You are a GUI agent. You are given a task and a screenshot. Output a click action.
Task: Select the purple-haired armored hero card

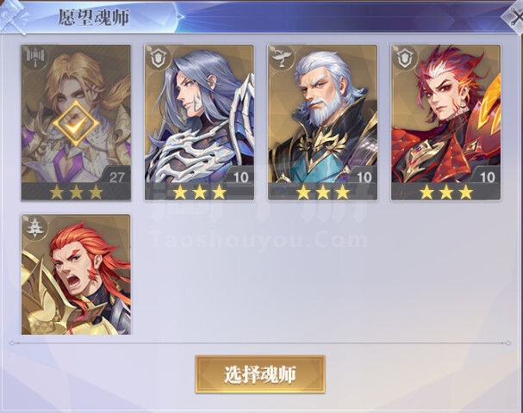[199, 123]
